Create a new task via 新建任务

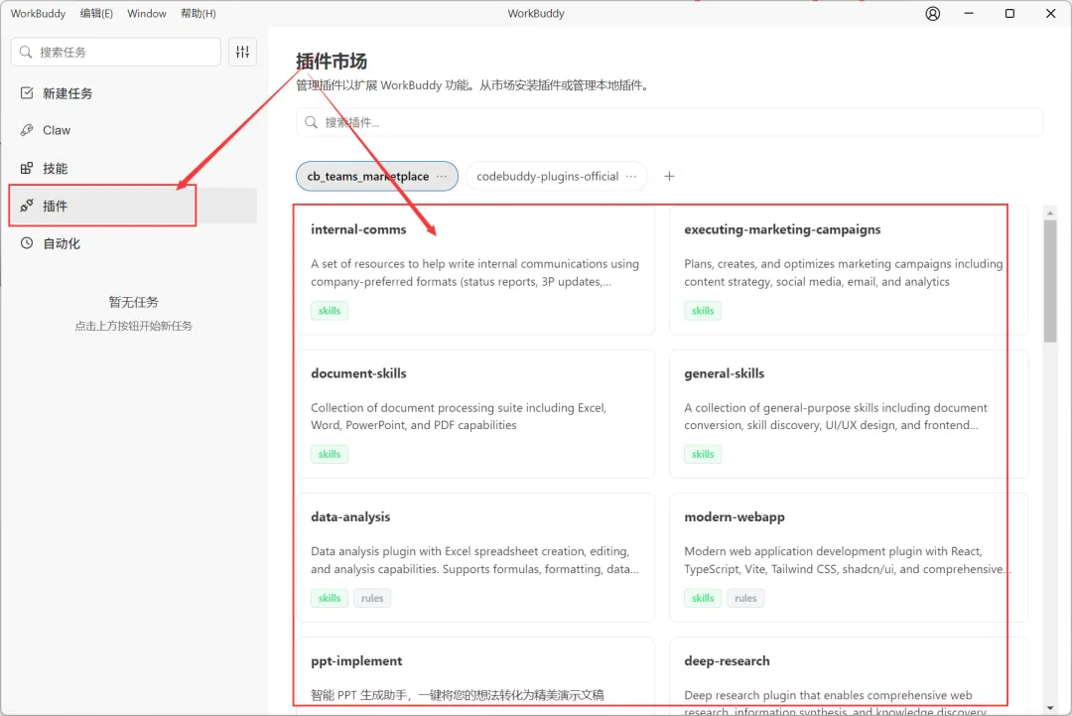pyautogui.click(x=134, y=93)
